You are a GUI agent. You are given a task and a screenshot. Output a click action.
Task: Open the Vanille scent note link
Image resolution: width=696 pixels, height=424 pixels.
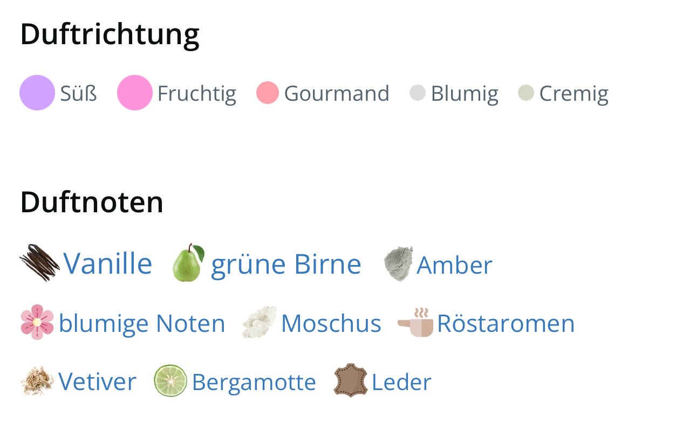tap(107, 263)
